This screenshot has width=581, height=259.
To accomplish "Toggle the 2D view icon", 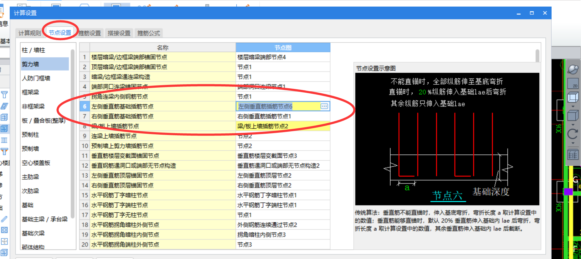I will click(573, 83).
